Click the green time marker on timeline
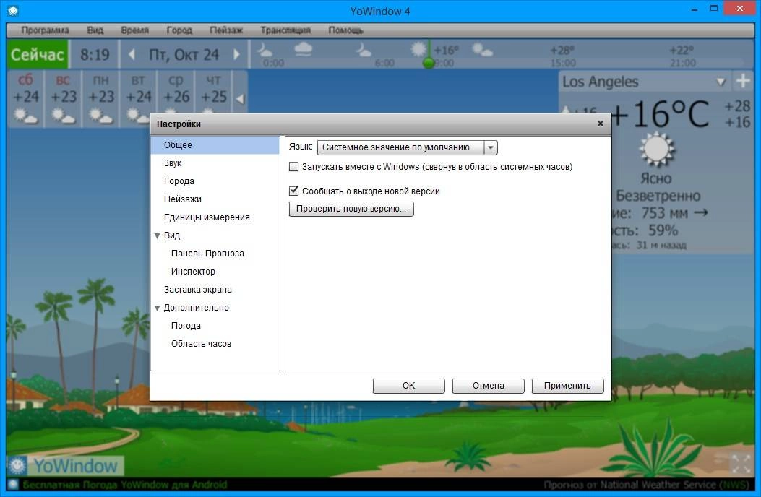The height and width of the screenshot is (497, 761). tap(429, 63)
